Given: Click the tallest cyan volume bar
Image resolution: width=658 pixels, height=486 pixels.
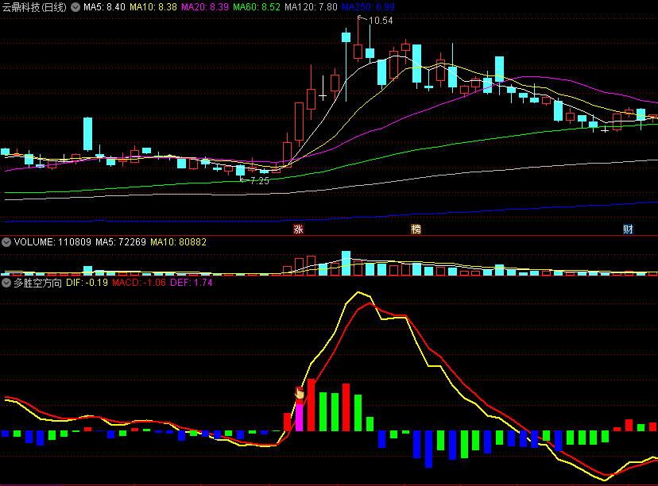Looking at the screenshot, I should [x=346, y=263].
